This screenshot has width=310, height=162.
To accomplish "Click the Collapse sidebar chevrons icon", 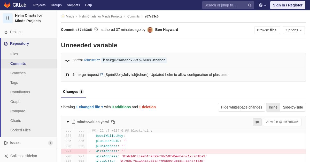I will (x=6, y=156).
